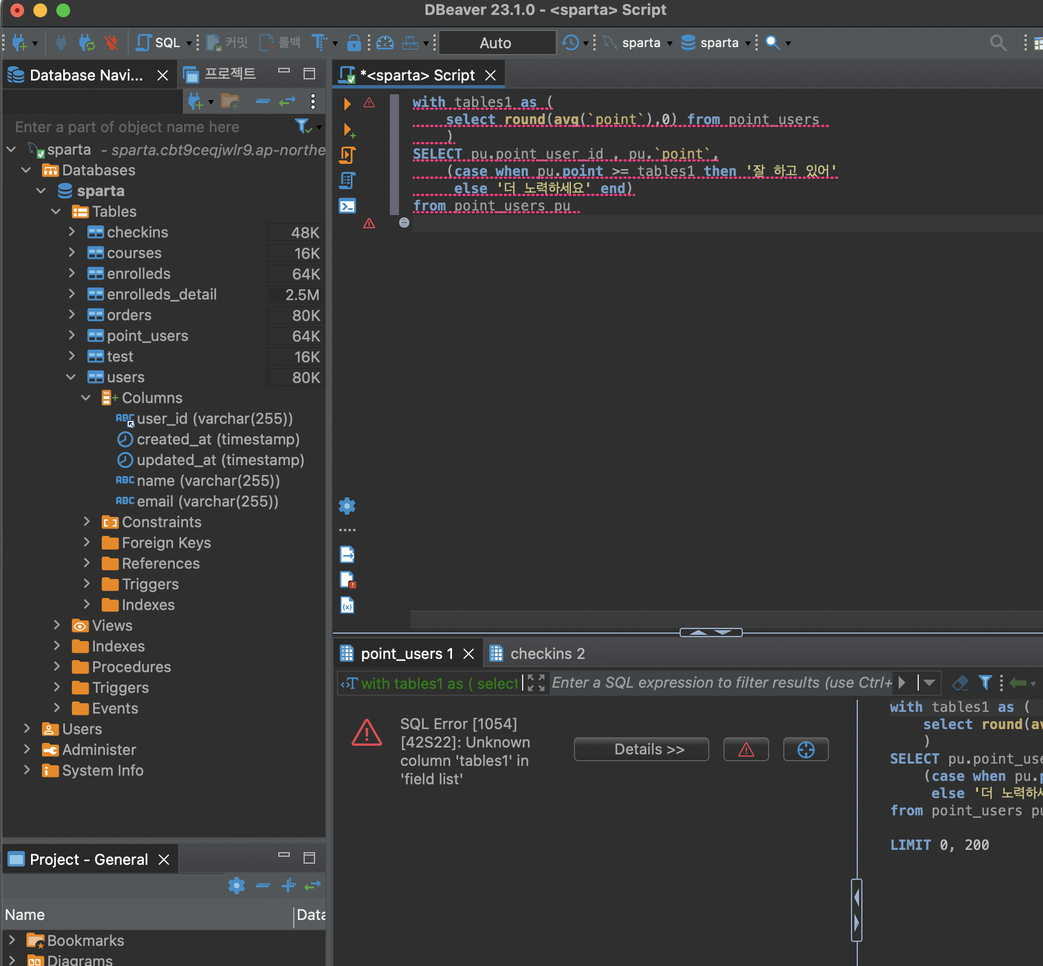Image resolution: width=1043 pixels, height=966 pixels.
Task: Open navigator view menu three dots
Action: click(x=313, y=102)
